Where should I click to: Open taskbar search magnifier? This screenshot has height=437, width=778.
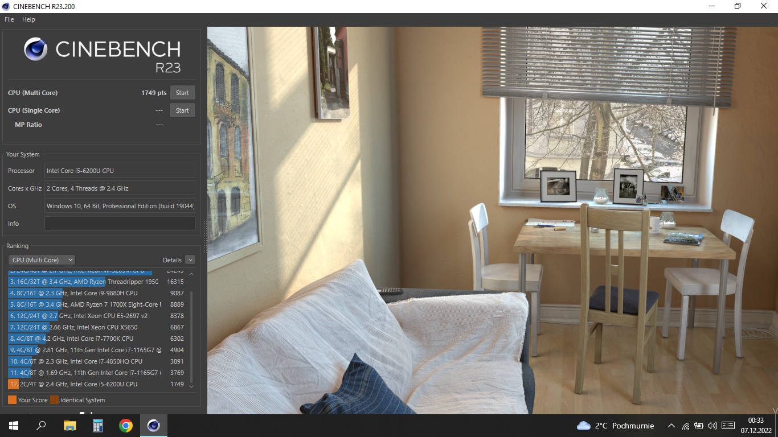(41, 426)
